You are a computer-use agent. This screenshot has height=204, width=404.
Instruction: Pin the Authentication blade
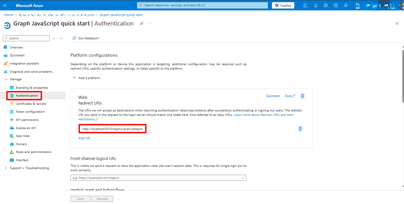click(141, 24)
